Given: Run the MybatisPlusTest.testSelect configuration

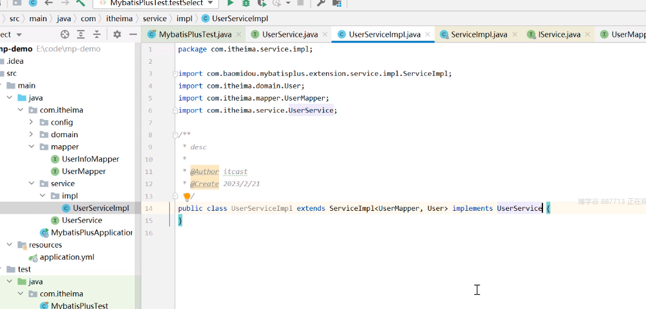Looking at the screenshot, I should coord(231,3).
